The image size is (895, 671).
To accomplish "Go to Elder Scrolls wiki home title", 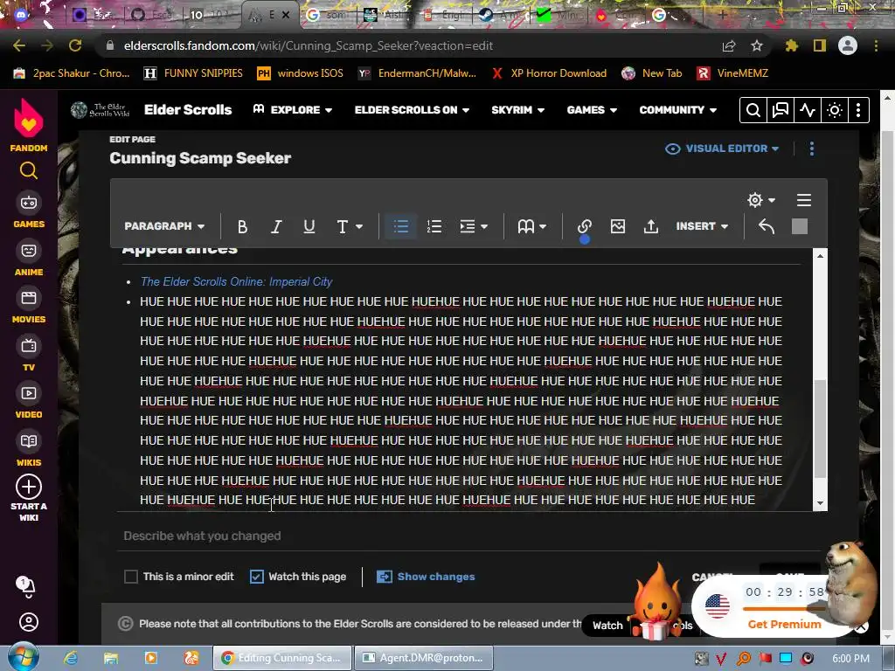I will [188, 109].
